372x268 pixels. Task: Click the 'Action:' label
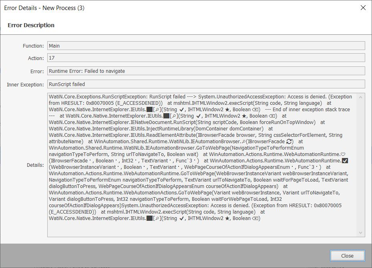36,58
